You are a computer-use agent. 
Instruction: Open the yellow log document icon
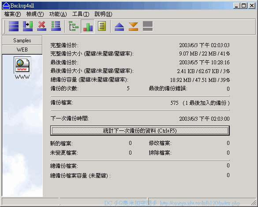point(102,26)
